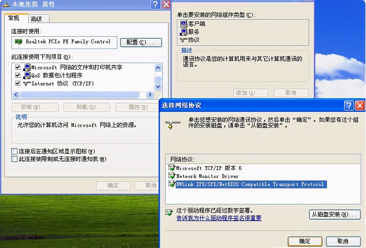Screen dimensions: 366x248
Task: Select the Realtek adapter icon
Action: click(x=19, y=42)
